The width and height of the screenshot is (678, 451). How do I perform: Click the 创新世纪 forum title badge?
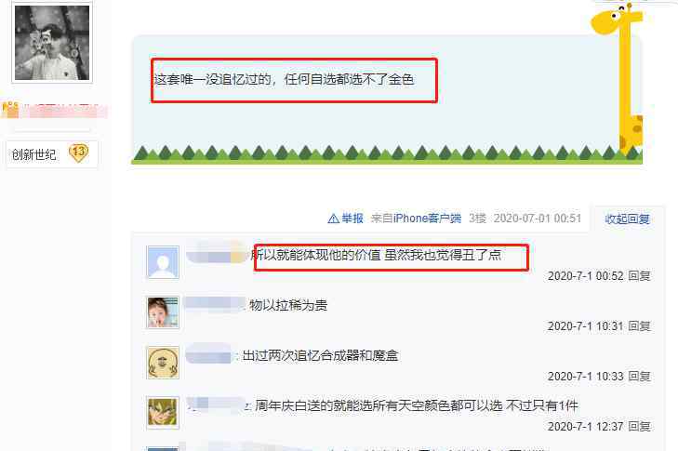[33, 154]
